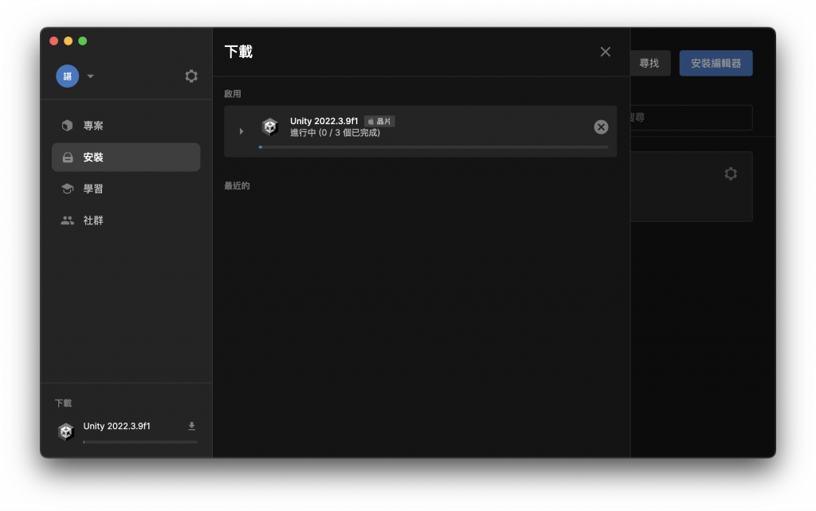Viewport: 816px width, 511px height.
Task: Click Unity logo in sidebar downloads
Action: (66, 431)
